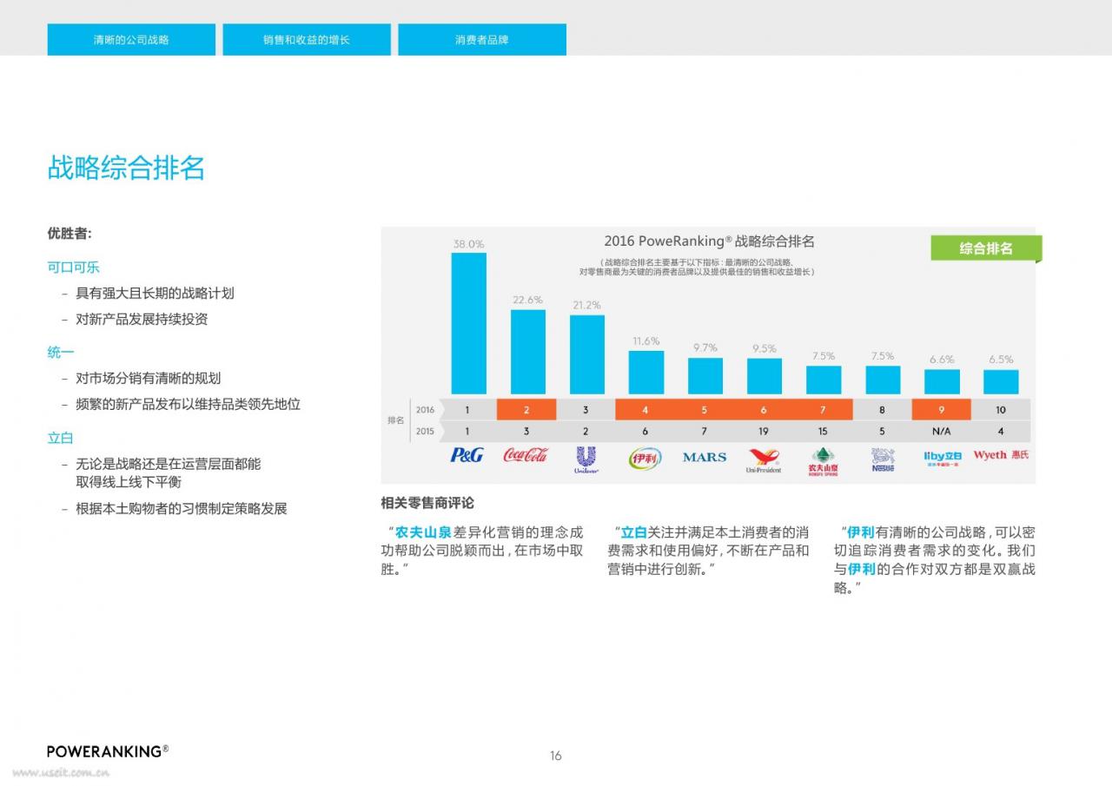Image resolution: width=1112 pixels, height=786 pixels.
Task: Select the 消费者品牌 tab
Action: pos(482,40)
